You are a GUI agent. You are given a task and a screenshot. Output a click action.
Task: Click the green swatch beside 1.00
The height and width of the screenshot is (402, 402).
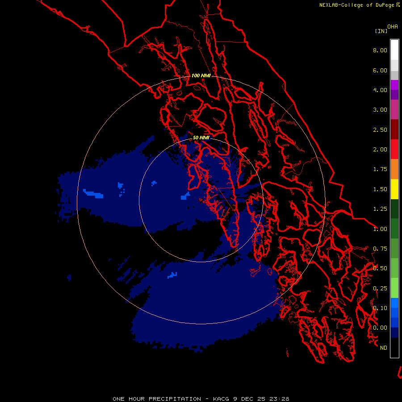tap(394, 229)
